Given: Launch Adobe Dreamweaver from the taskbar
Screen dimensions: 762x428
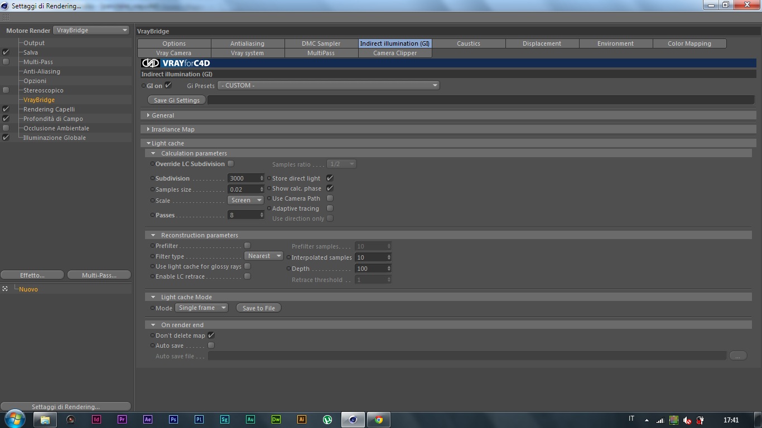Looking at the screenshot, I should click(x=276, y=420).
